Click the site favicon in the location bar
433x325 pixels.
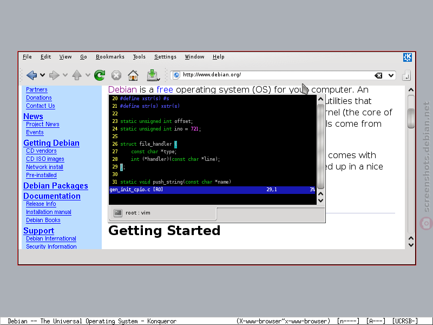(176, 75)
